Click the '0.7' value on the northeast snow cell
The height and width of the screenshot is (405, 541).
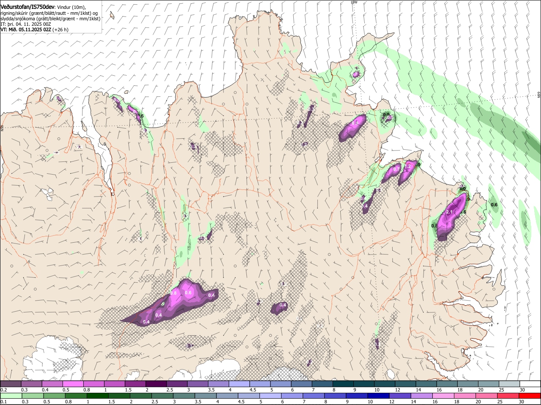point(396,169)
